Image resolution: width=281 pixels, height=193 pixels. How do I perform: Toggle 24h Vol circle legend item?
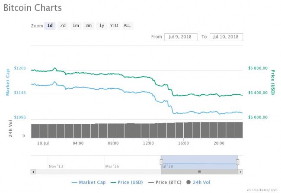[200, 183]
